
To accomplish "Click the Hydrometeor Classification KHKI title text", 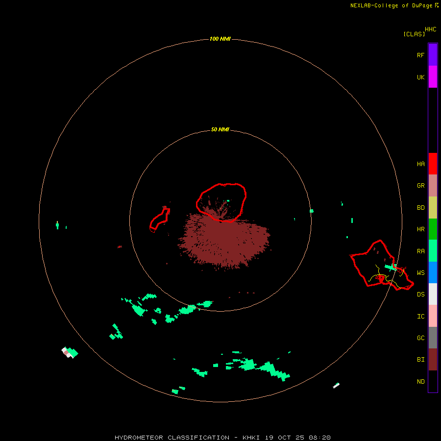I will [222, 438].
